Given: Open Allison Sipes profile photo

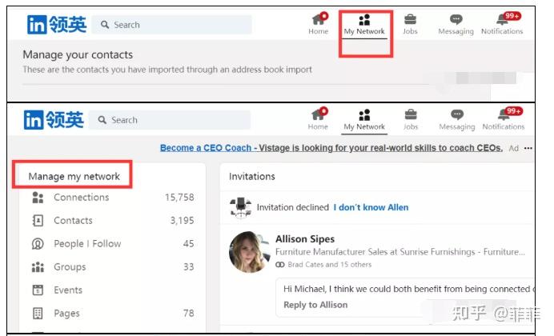Looking at the screenshot, I should pos(249,252).
